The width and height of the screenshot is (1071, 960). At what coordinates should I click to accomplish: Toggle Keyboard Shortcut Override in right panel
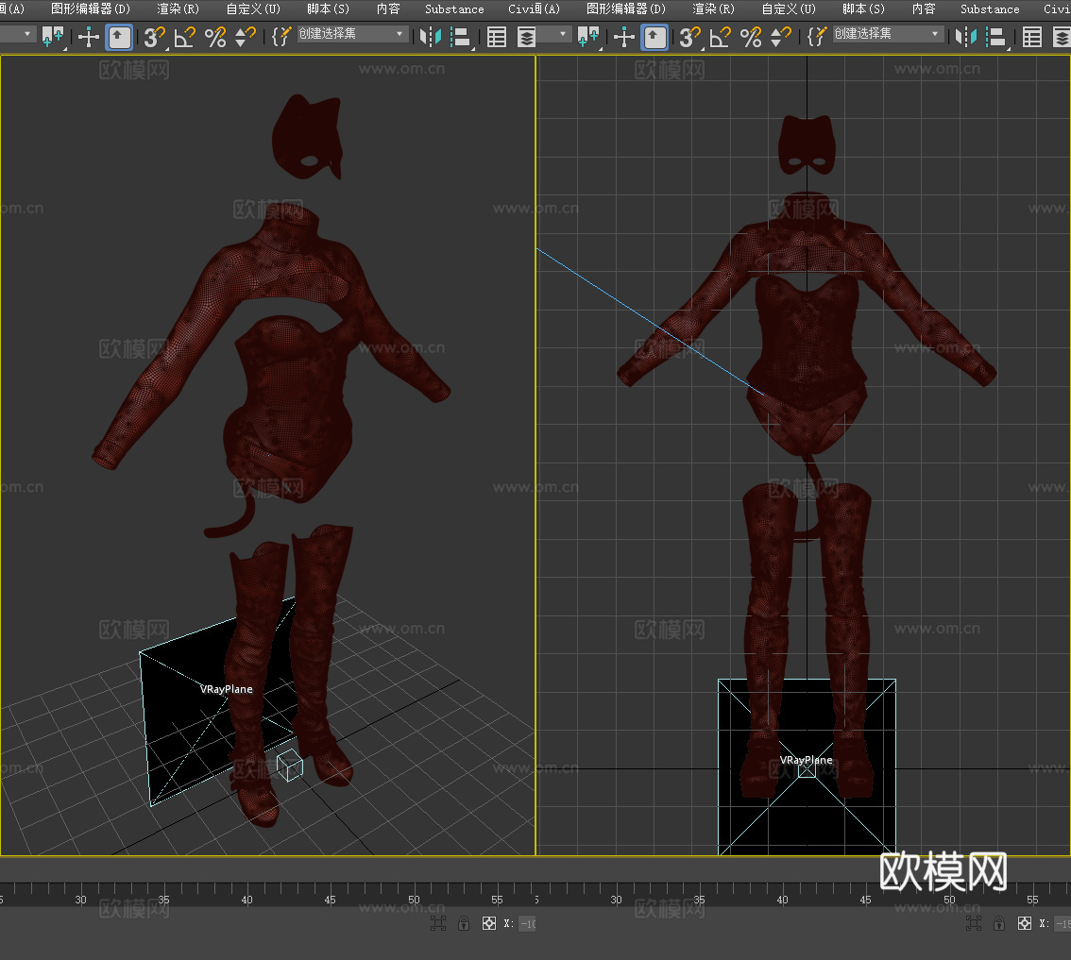(x=655, y=37)
